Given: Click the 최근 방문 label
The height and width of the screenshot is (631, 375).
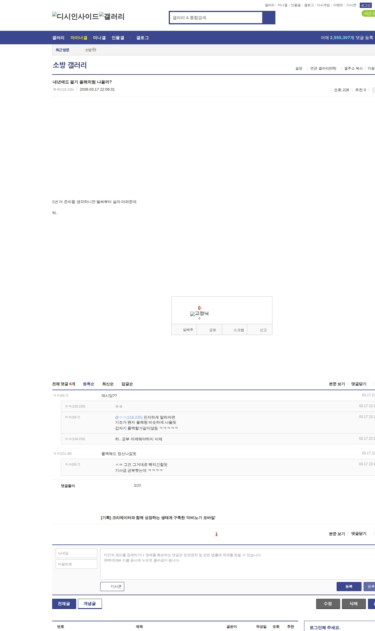Looking at the screenshot, I should click(62, 50).
